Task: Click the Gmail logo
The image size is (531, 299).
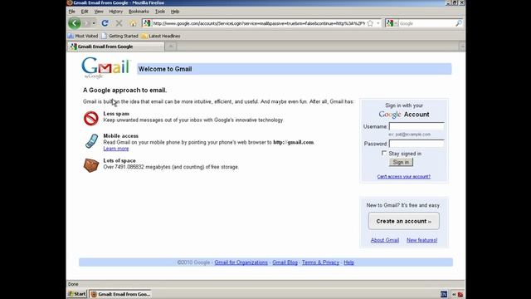Action: [x=105, y=67]
